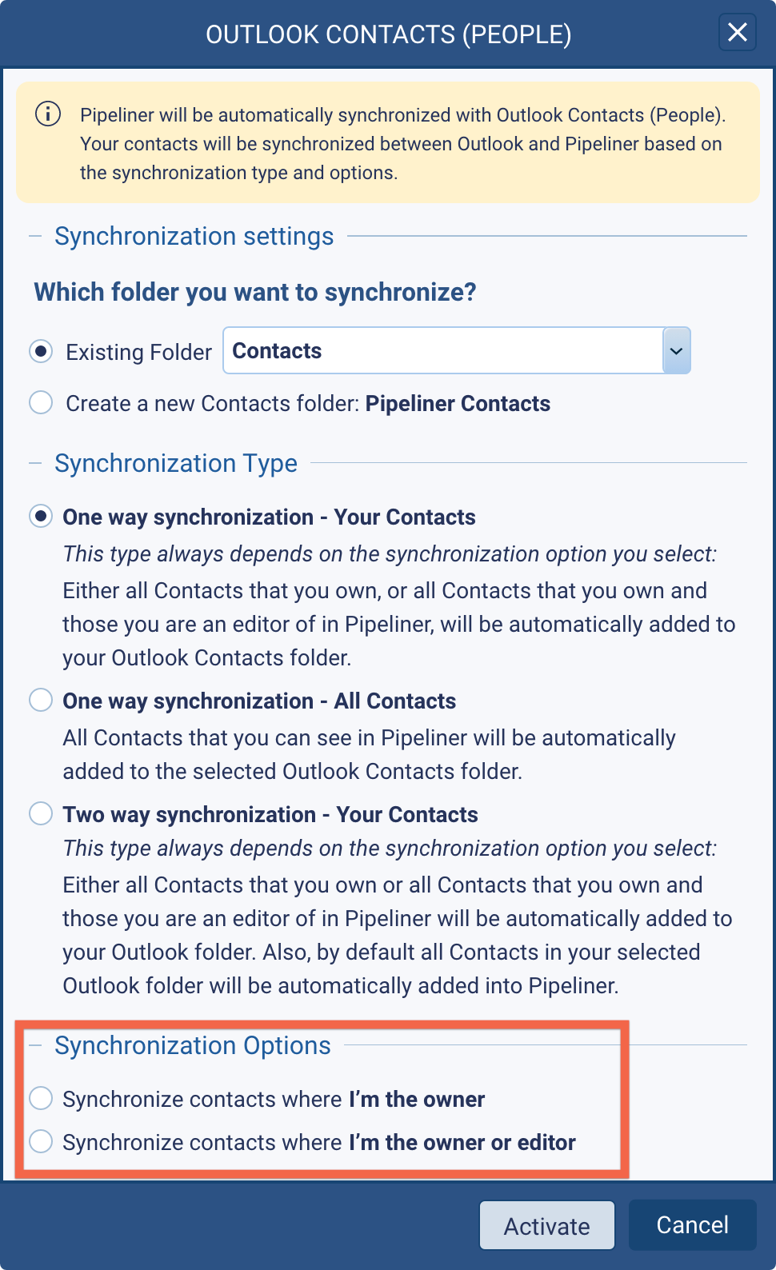Click the Outlook Contacts (People) title bar
Viewport: 776px width, 1270px height.
coord(388,34)
